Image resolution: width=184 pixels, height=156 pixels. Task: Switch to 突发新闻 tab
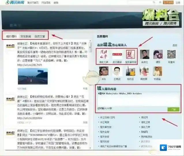[x=26, y=36]
